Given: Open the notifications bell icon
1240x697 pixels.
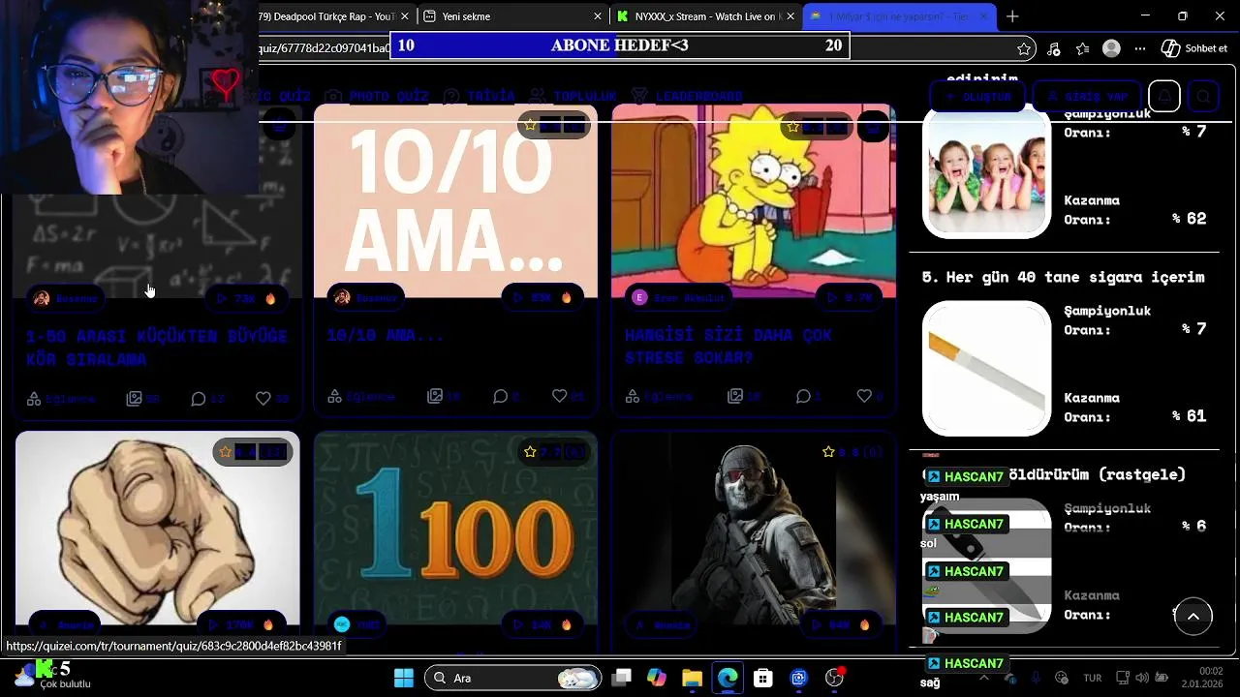Looking at the screenshot, I should 1164,97.
